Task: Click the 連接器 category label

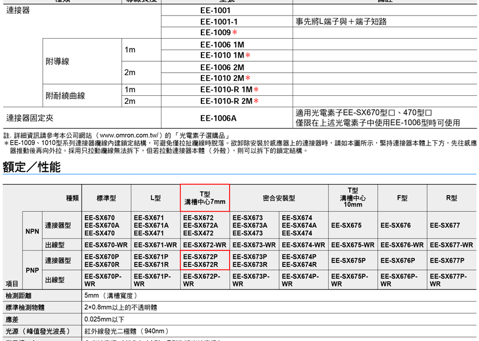Action: tap(18, 10)
